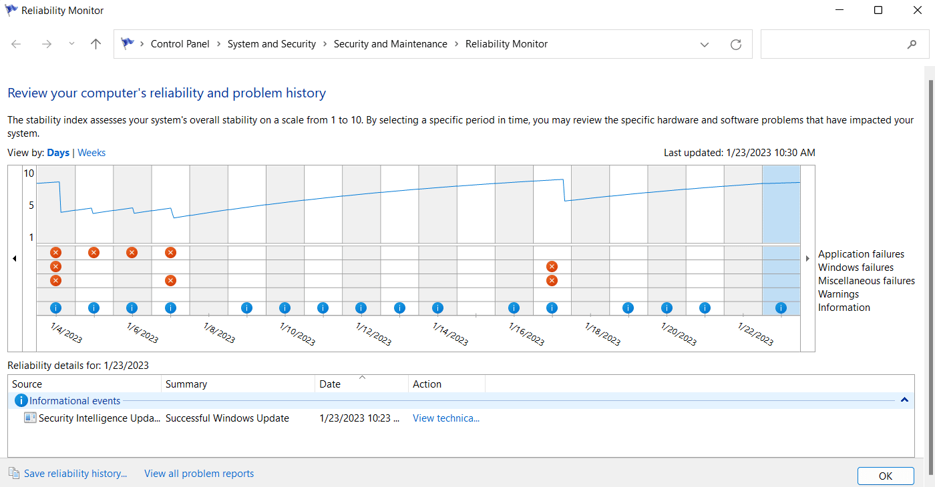Click Reliability Monitor breadcrumb

(507, 44)
